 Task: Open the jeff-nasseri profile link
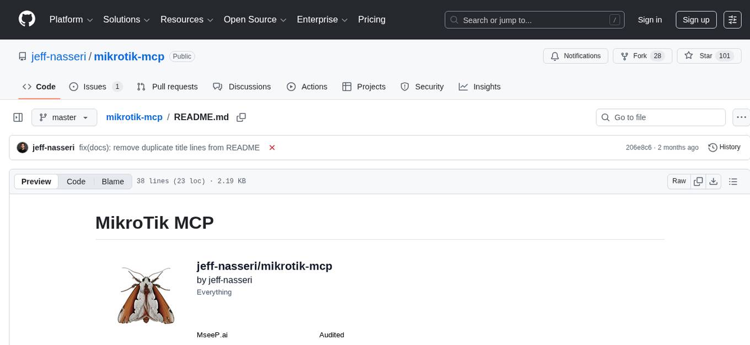[x=58, y=56]
